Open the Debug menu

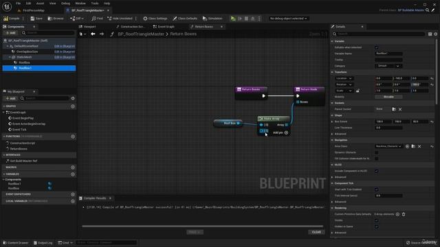coord(66,3)
